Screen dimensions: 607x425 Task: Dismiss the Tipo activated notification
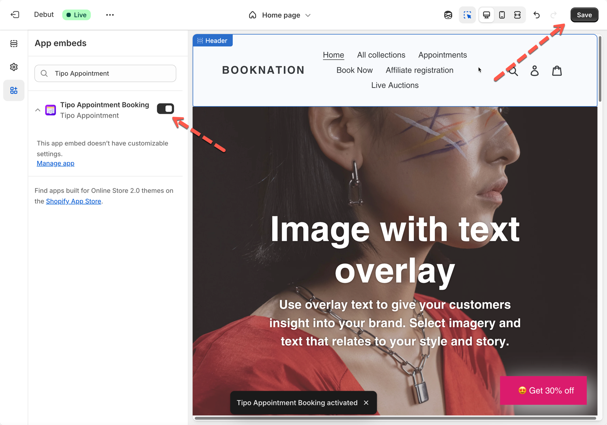click(x=366, y=403)
